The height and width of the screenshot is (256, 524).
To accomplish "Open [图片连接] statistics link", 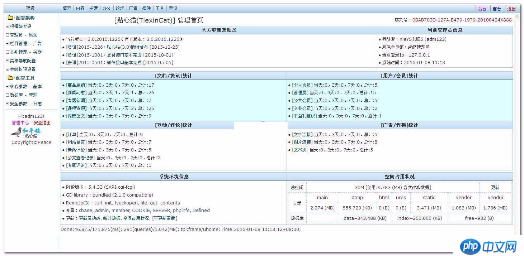I will pos(302,142).
